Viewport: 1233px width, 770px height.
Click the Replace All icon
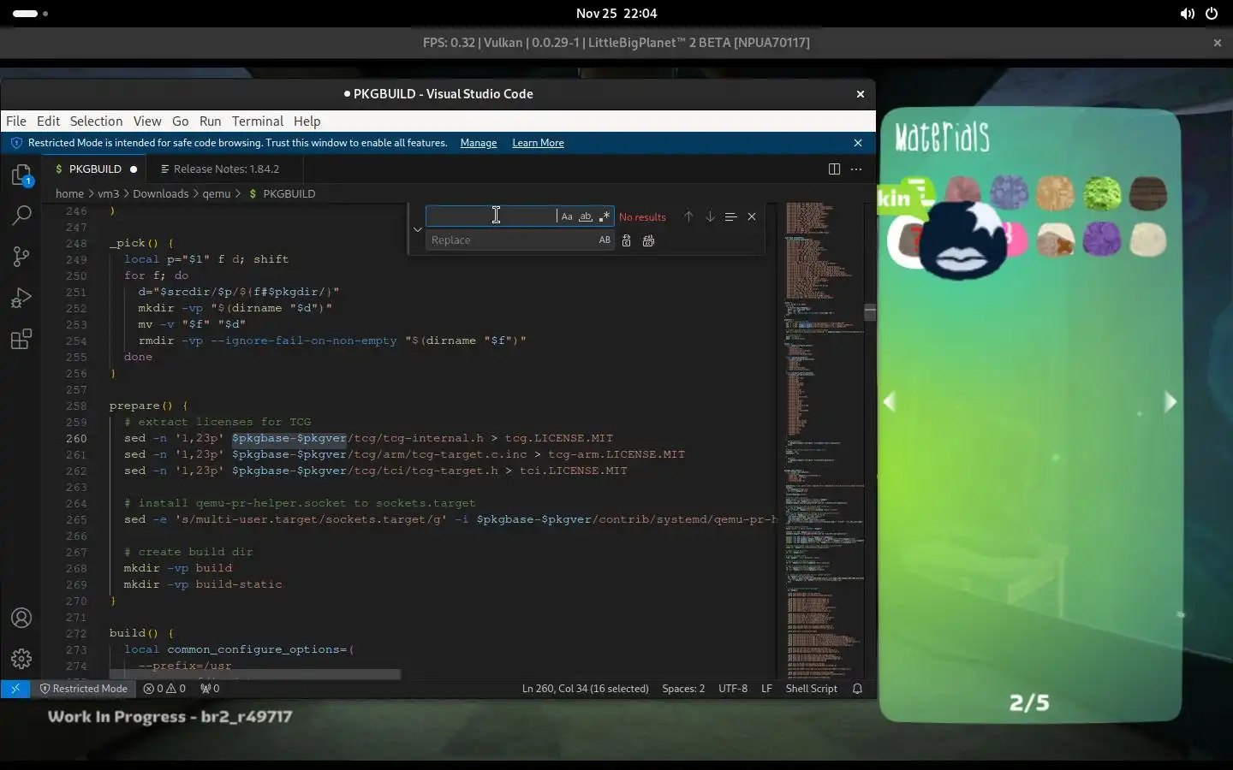(x=648, y=240)
